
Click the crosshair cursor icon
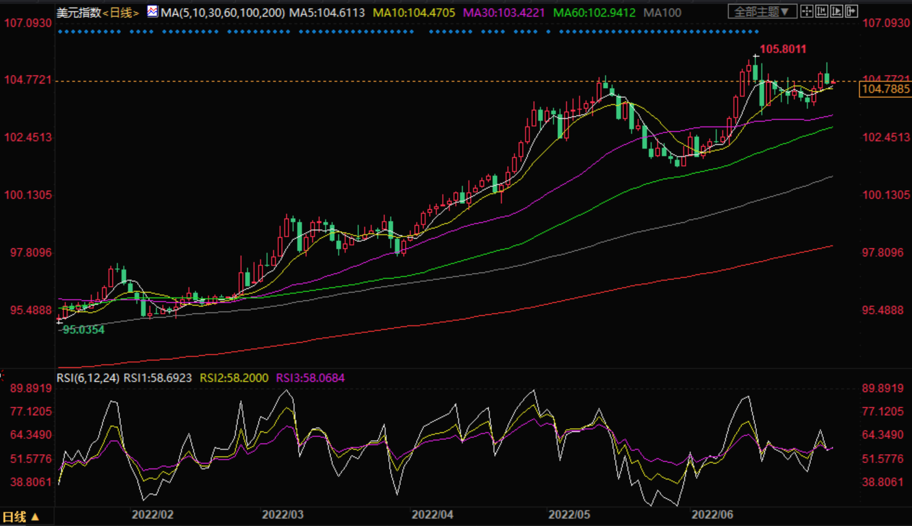point(807,11)
